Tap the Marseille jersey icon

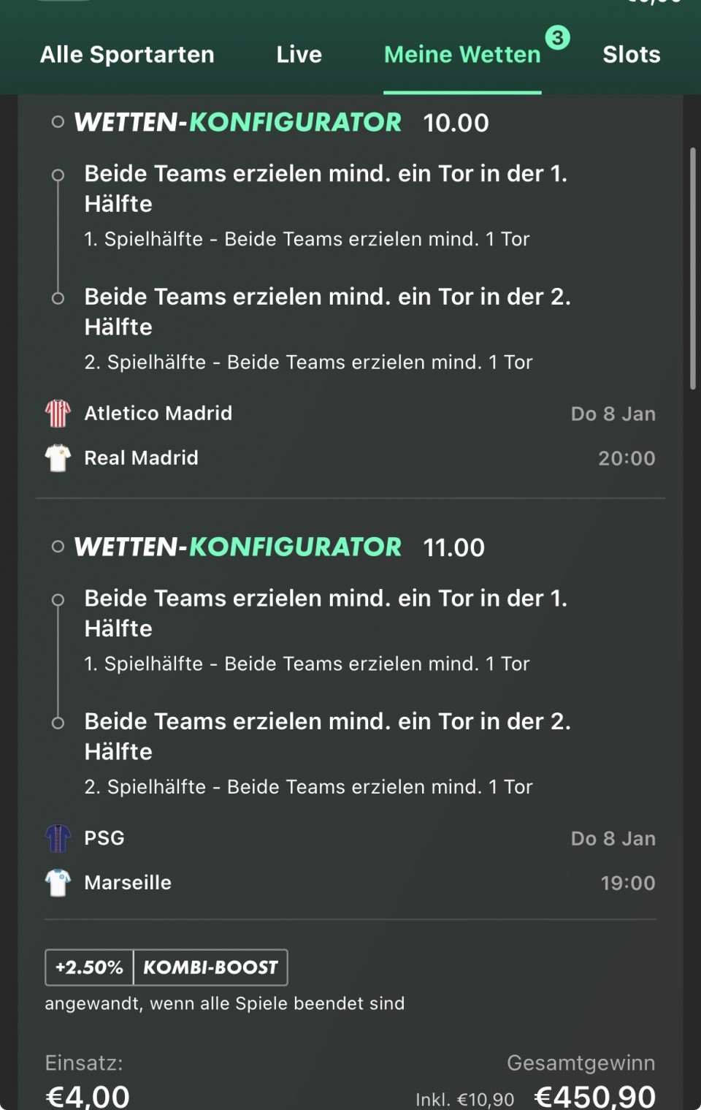[x=58, y=883]
